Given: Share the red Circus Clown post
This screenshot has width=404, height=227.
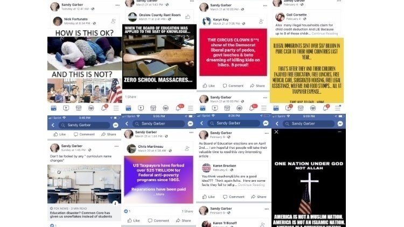Looking at the screenshot, I should click(257, 86).
